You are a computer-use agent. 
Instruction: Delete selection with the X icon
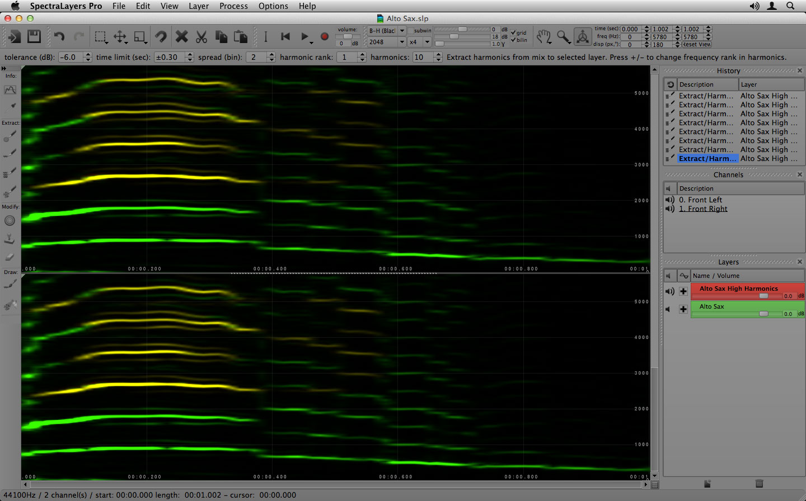point(181,37)
